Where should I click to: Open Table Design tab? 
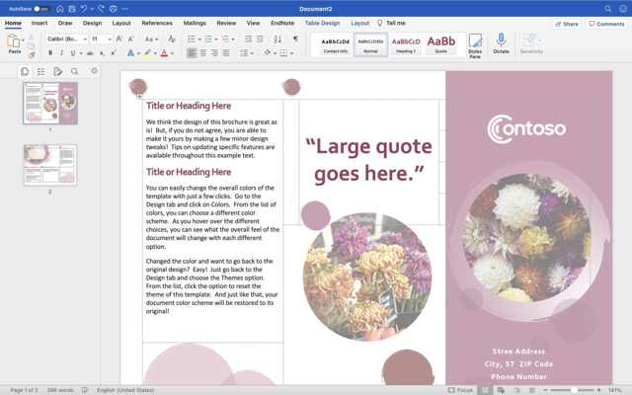[x=323, y=23]
